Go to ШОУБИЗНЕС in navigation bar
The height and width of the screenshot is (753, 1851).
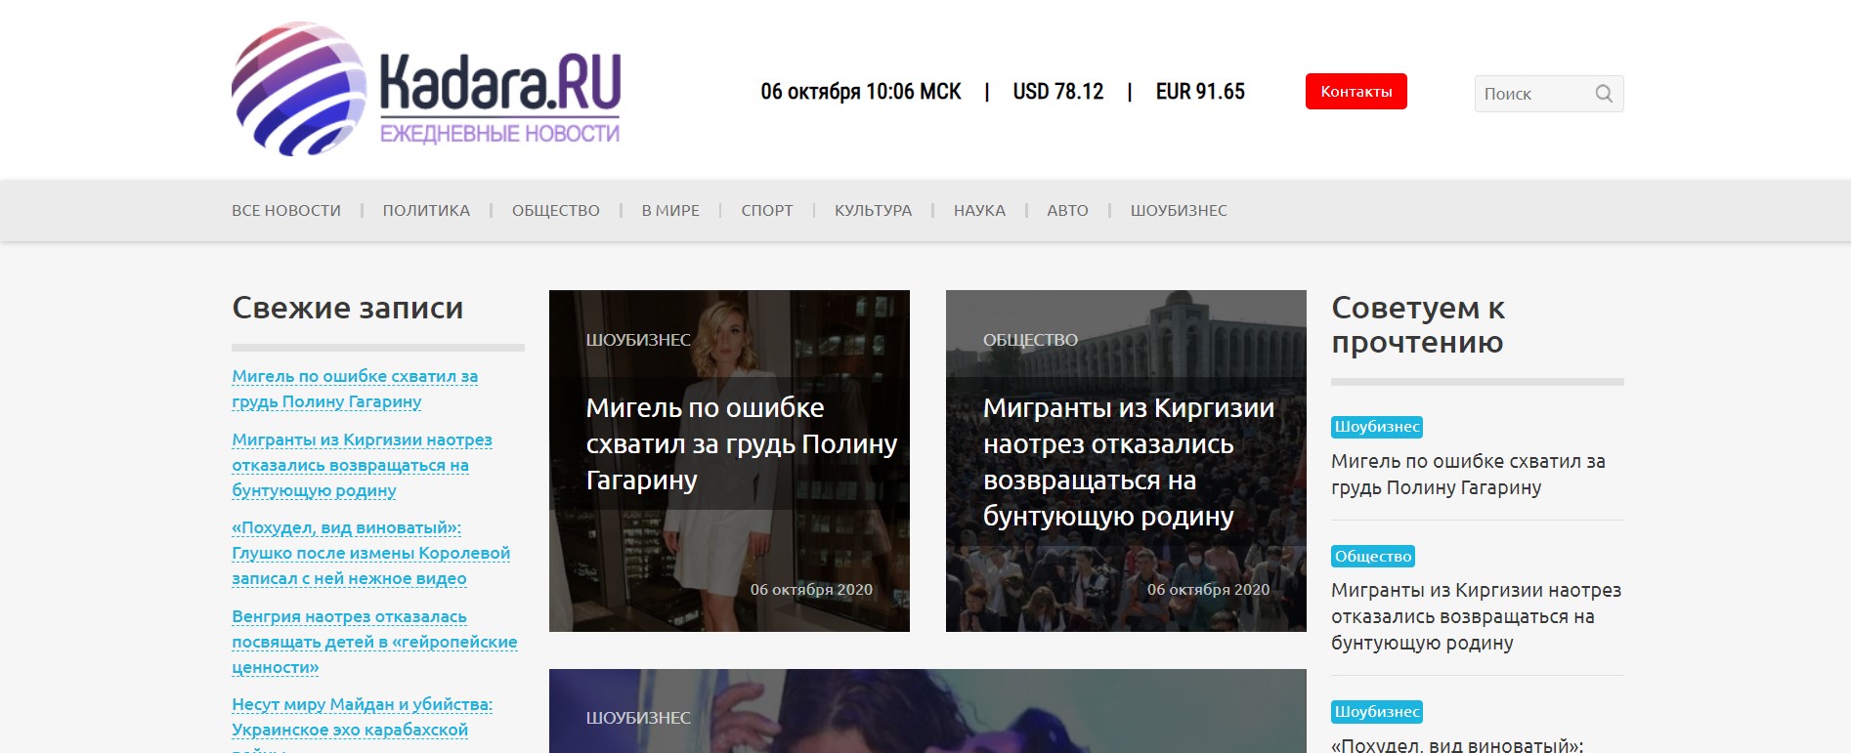click(x=1179, y=211)
